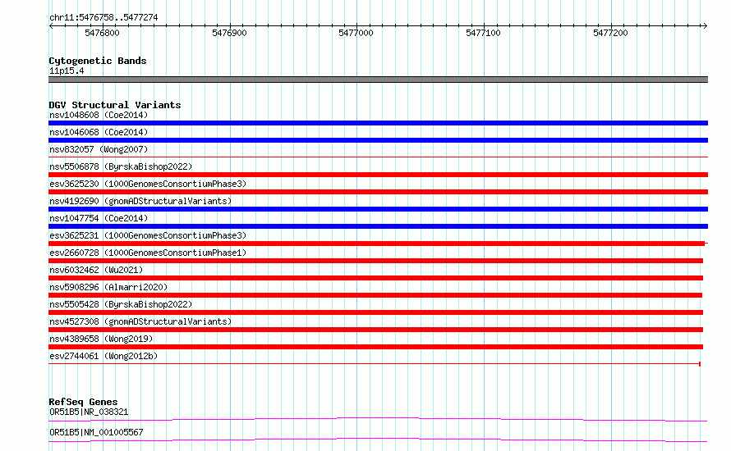Screen dimensions: 731x451
Task: Select the red bar under esv3625231
Action: click(x=377, y=244)
